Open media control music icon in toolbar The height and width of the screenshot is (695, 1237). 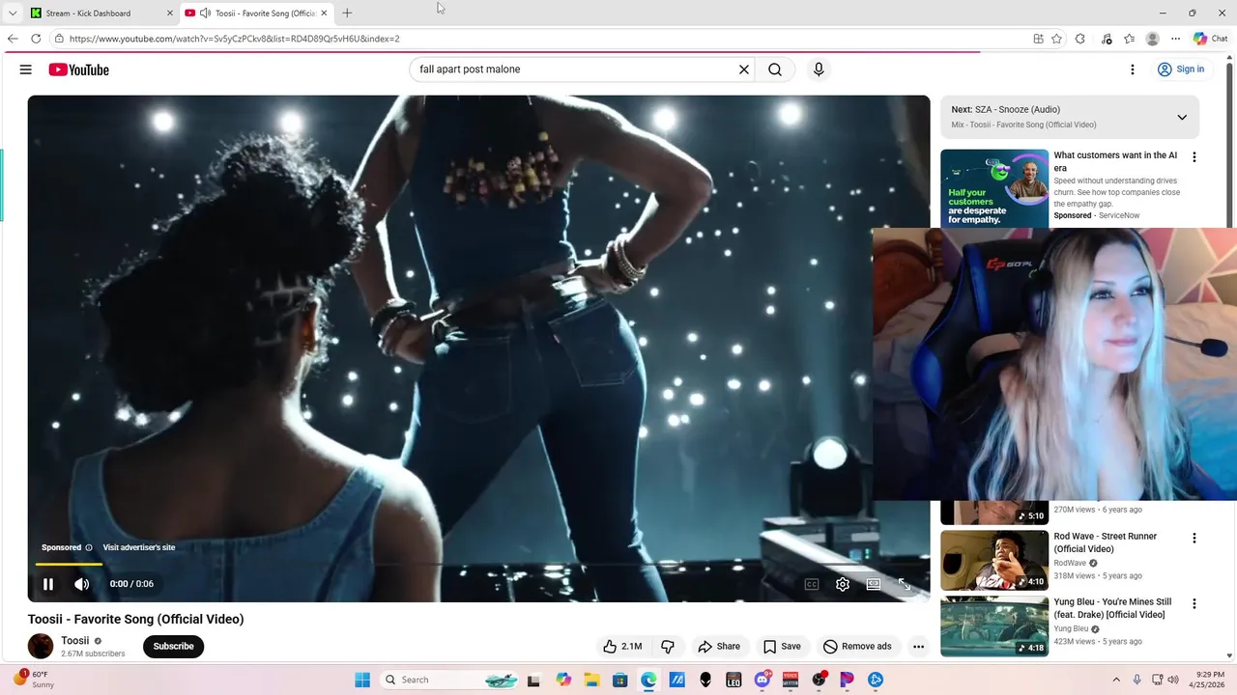(1107, 39)
